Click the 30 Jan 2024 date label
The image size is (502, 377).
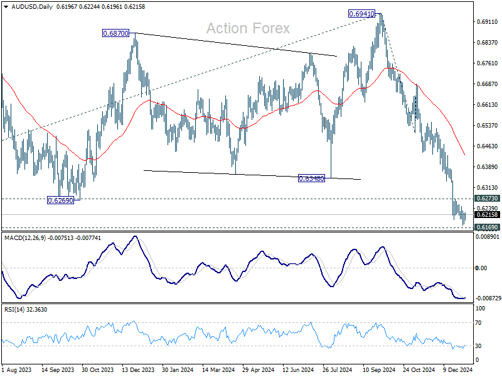(178, 370)
